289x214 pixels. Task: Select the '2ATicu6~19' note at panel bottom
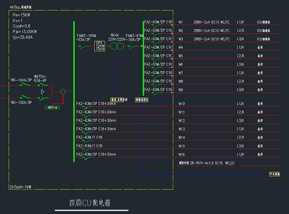20,187
